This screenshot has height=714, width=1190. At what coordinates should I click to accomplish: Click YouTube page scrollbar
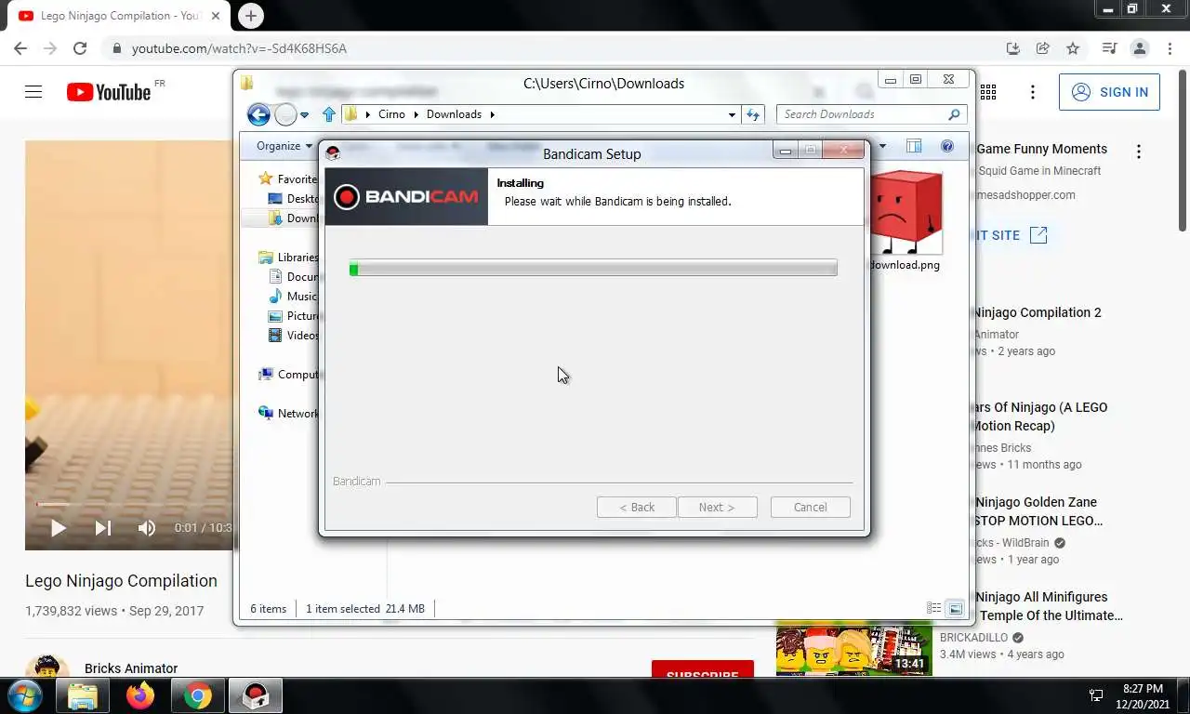[1183, 149]
